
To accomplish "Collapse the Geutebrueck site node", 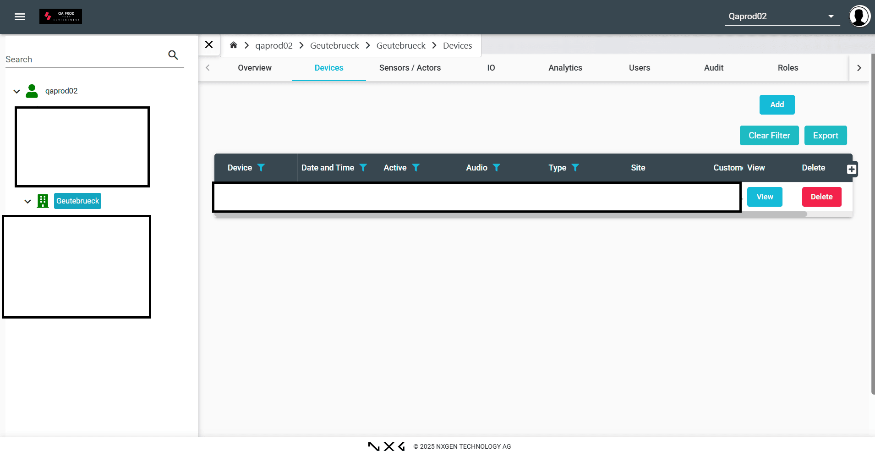I will click(28, 201).
